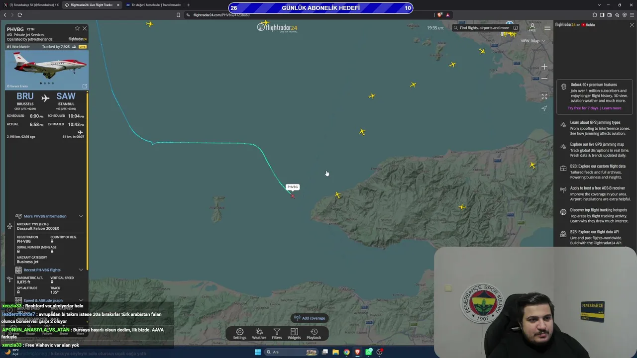Click the Flightradar24 logo at top
This screenshot has height=358, width=637.
[277, 28]
